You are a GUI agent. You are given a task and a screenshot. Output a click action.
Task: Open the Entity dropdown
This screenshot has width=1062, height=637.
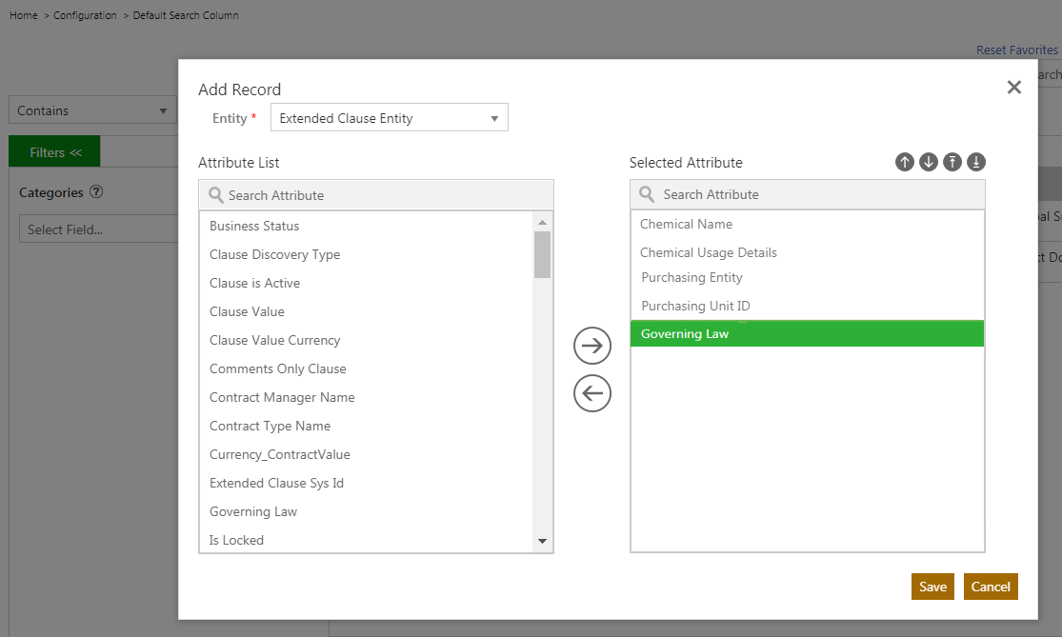389,118
